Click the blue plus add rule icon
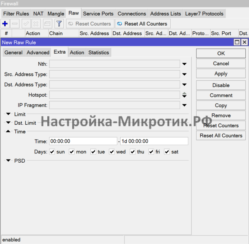Viewport: 249px width, 244px height. pyautogui.click(x=5, y=24)
